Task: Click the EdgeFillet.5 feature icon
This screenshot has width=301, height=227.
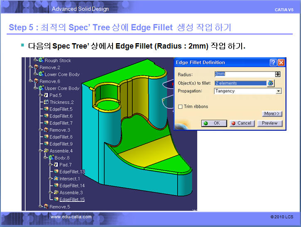Action: [46, 109]
